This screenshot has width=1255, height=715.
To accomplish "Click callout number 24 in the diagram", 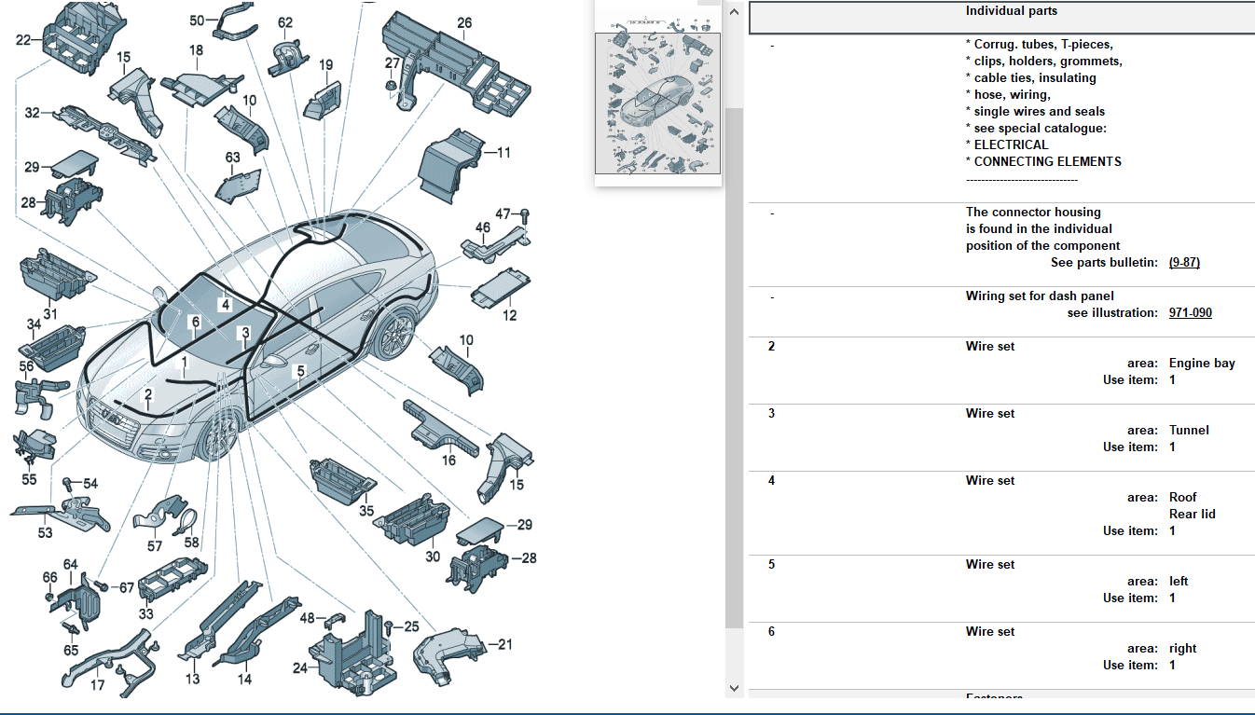I will [x=300, y=667].
